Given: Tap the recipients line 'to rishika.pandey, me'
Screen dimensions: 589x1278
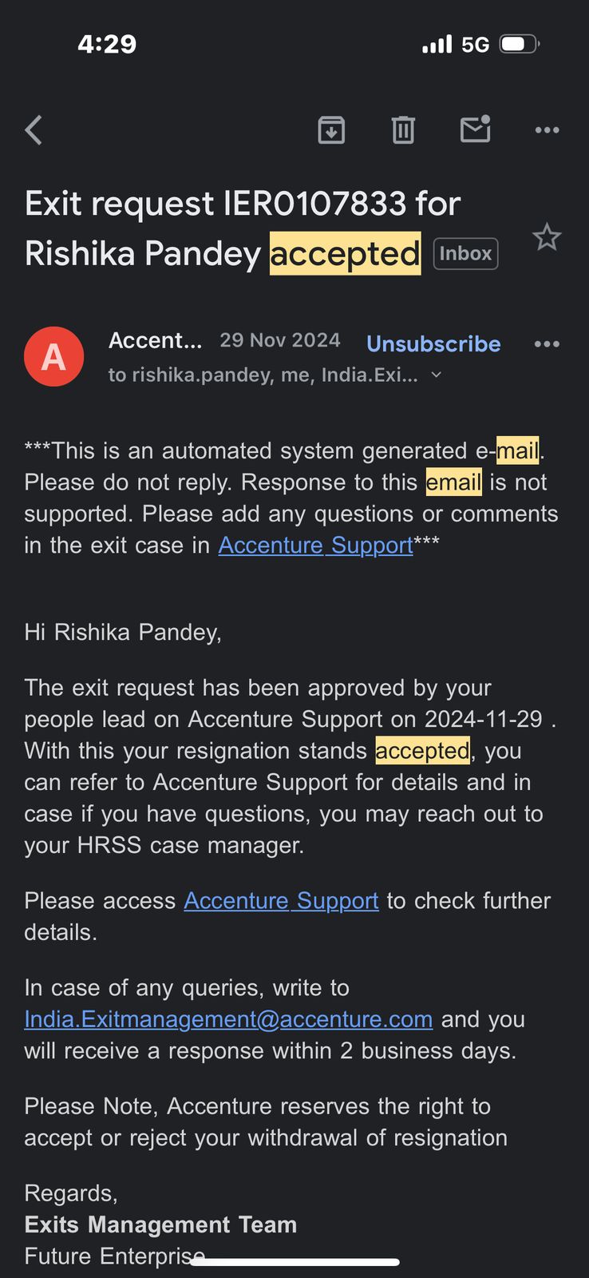Looking at the screenshot, I should 262,375.
